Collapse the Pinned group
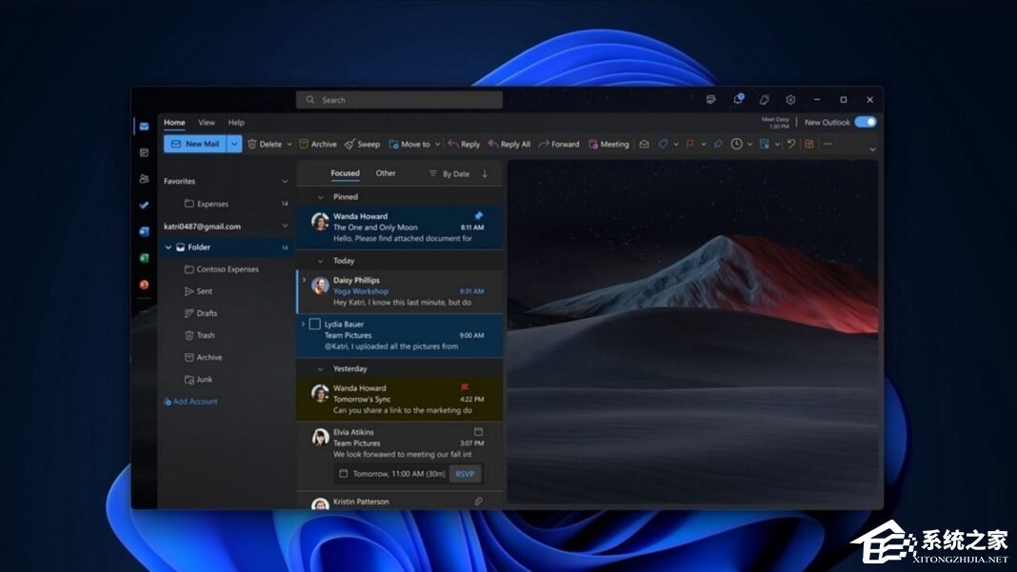Viewport: 1017px width, 572px height. point(320,197)
